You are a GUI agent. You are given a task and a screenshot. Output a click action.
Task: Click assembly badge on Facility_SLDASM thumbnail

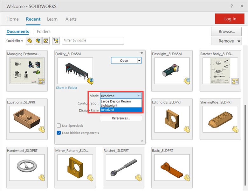tap(90, 81)
